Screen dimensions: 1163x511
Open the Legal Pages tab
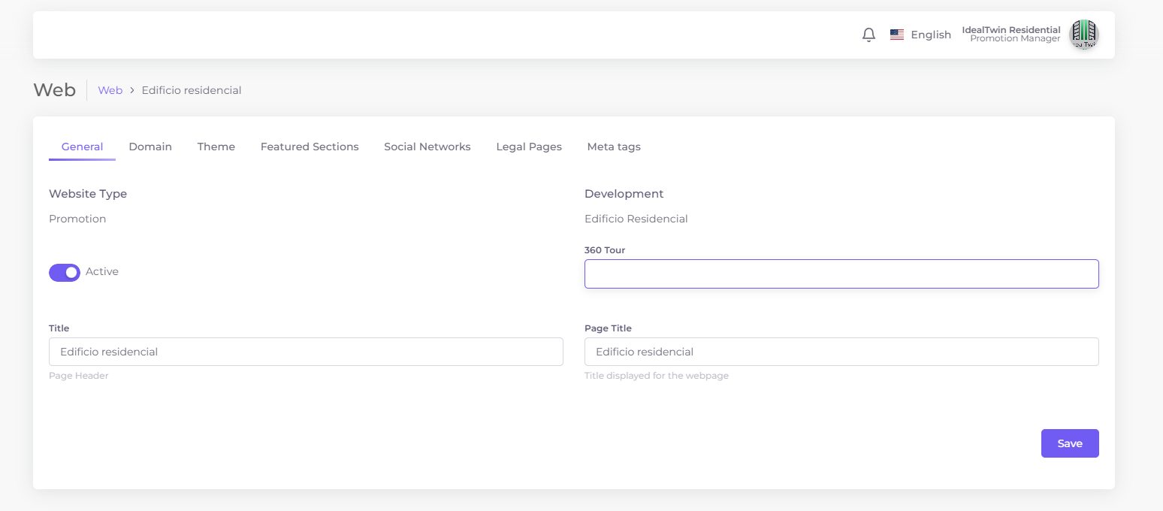click(x=529, y=147)
